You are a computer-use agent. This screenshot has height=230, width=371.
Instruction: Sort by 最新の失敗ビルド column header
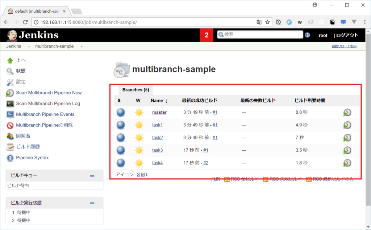[258, 101]
